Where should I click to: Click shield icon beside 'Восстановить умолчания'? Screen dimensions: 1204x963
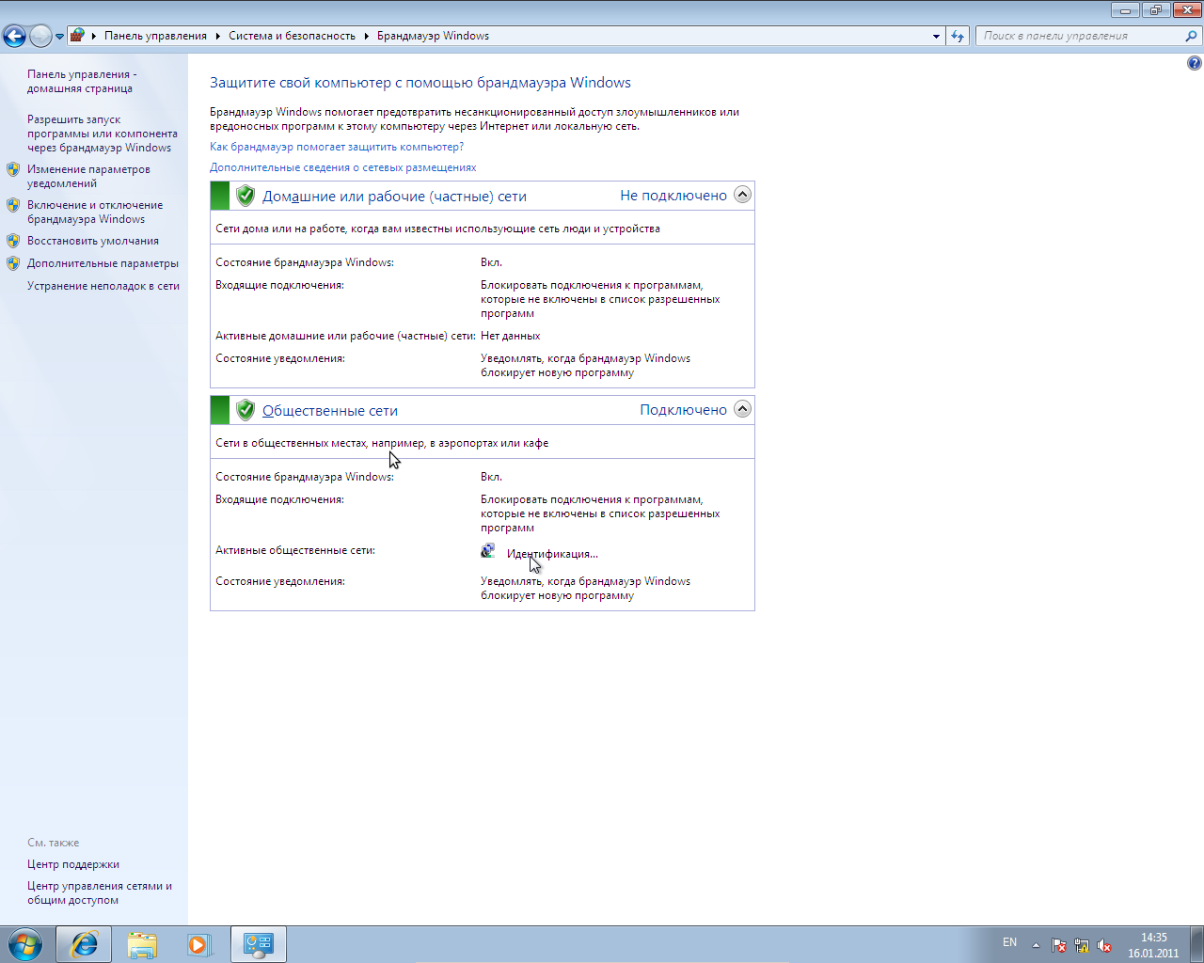pyautogui.click(x=13, y=241)
